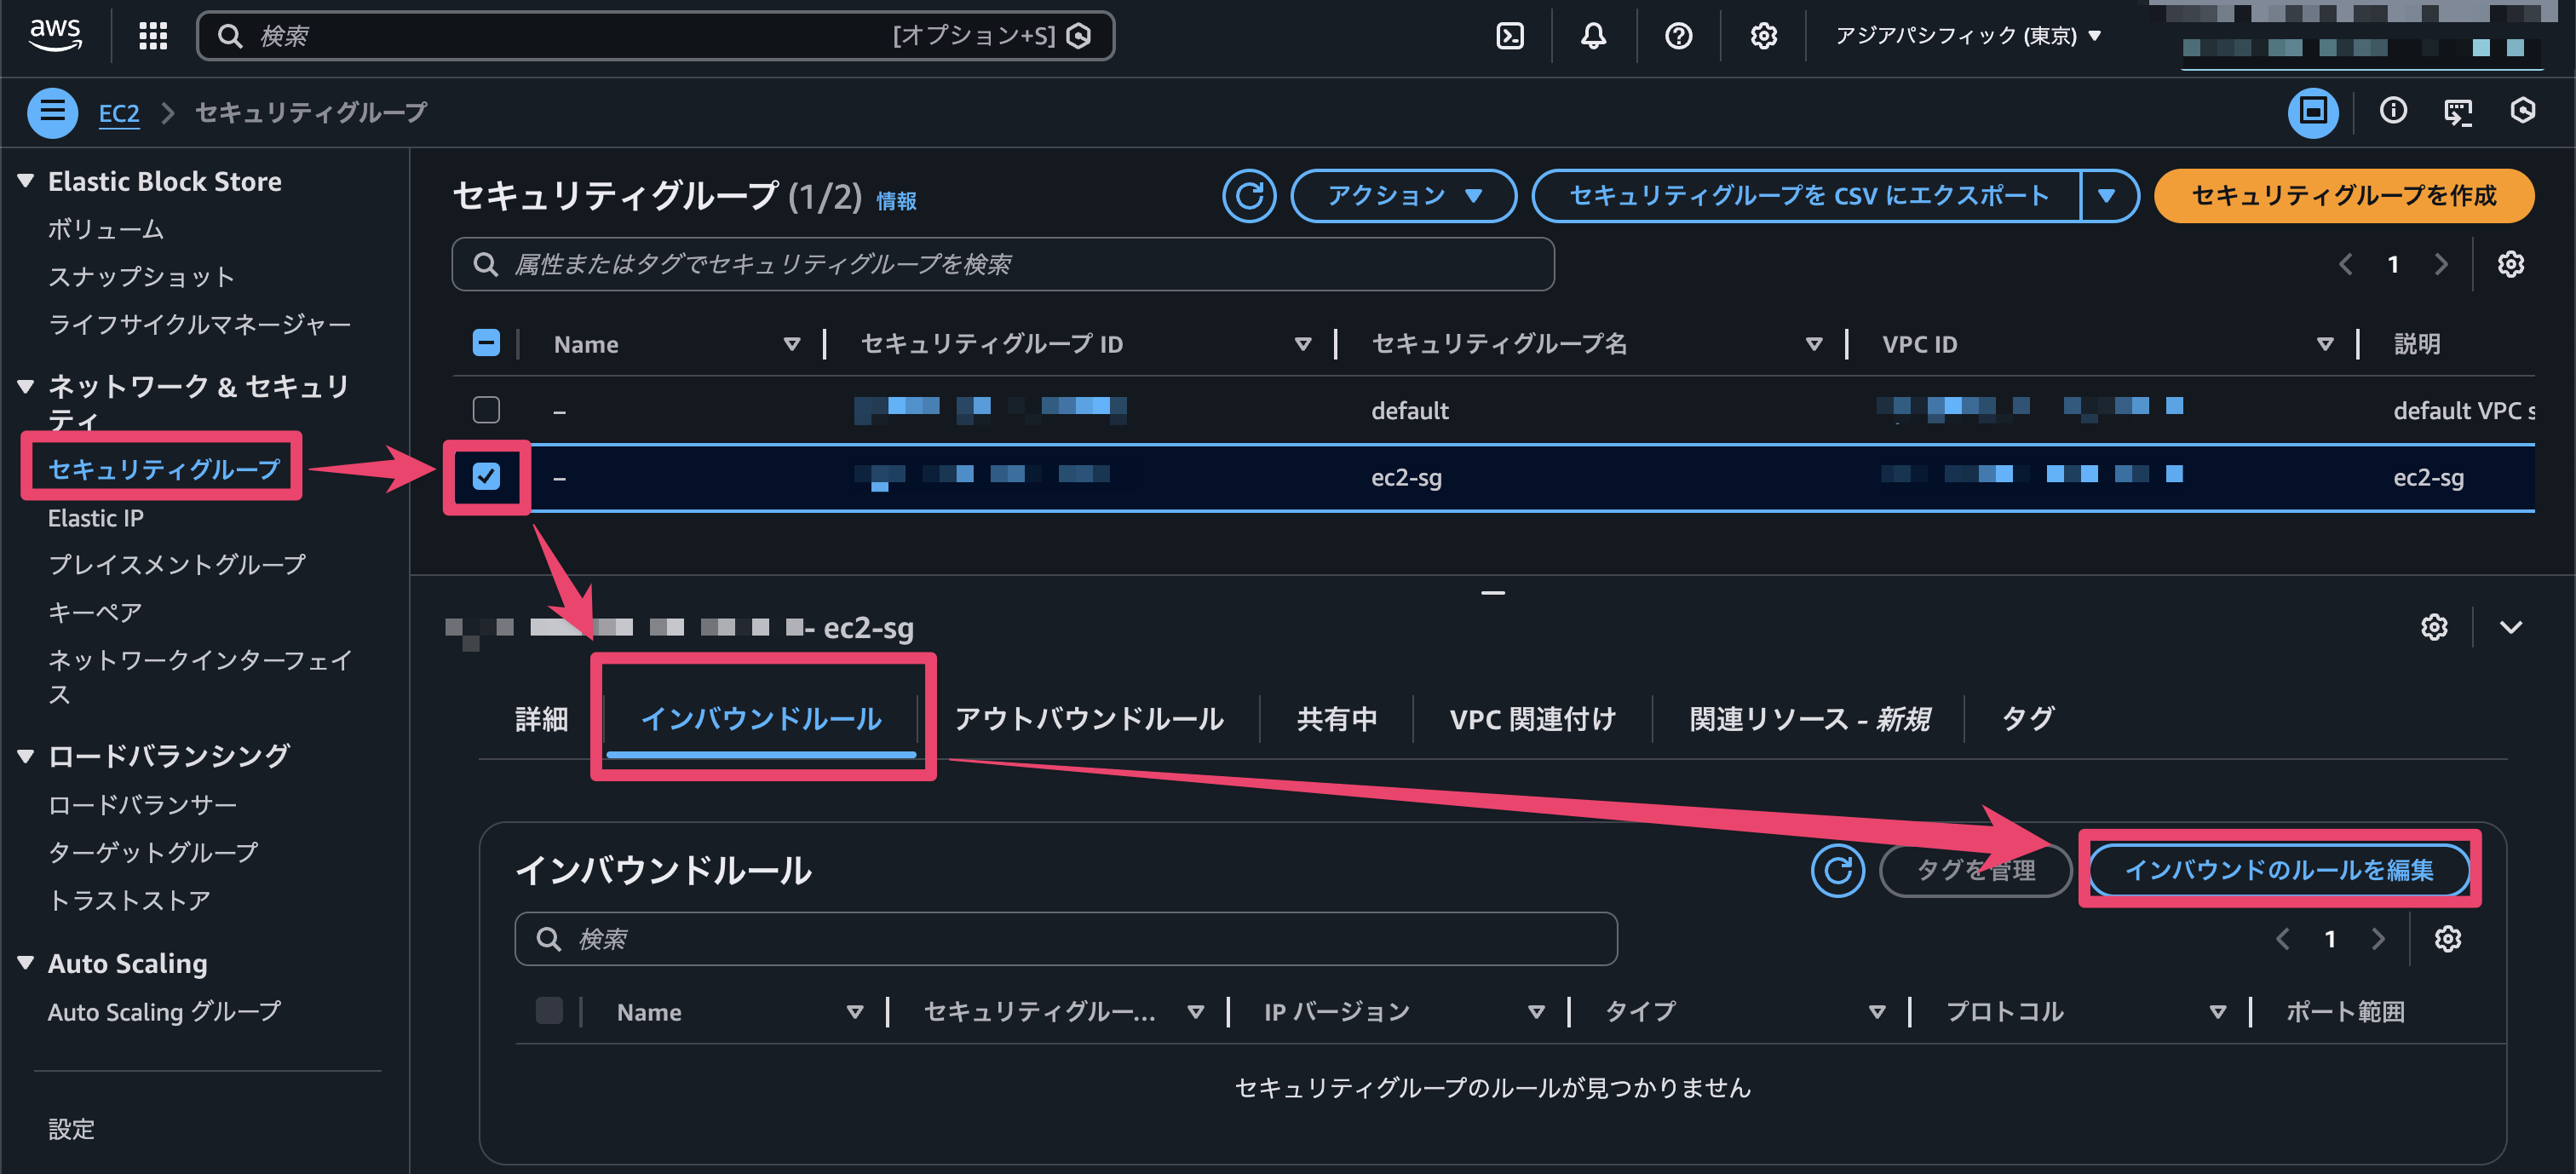This screenshot has height=1174, width=2576.
Task: Open the CloudShell terminal icon
Action: [x=1509, y=35]
